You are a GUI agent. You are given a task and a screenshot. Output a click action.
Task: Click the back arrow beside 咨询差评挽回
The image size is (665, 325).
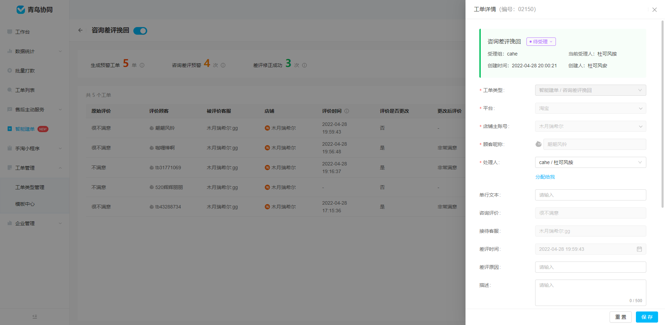(x=80, y=31)
